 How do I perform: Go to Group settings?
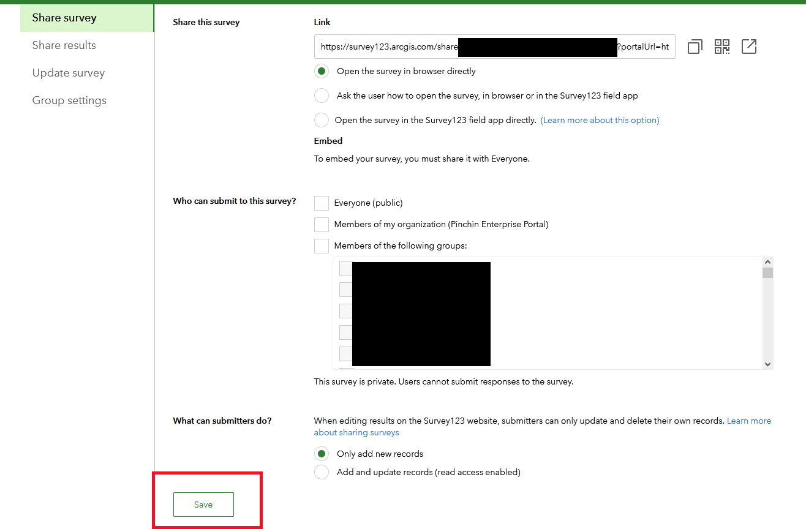pos(69,100)
